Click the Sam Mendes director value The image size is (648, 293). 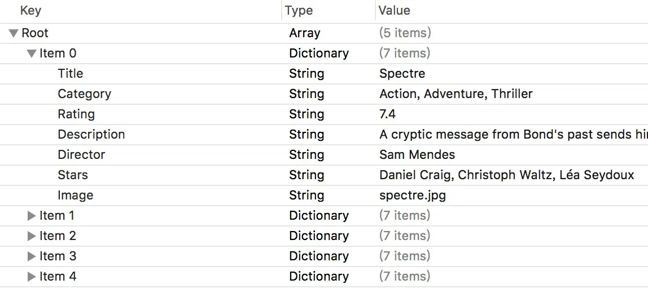tap(417, 155)
